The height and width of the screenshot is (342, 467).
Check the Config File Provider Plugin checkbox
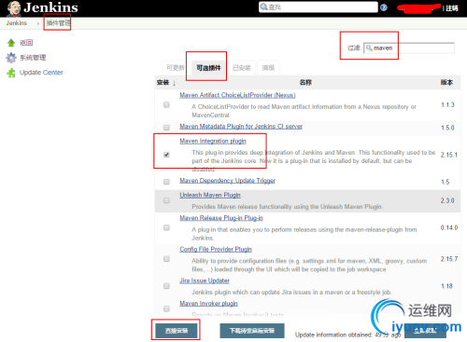click(x=166, y=259)
